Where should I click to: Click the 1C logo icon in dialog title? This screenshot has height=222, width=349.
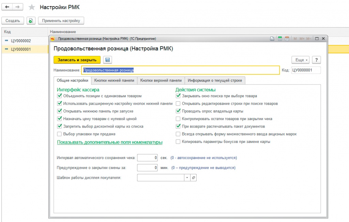[x=52, y=39]
